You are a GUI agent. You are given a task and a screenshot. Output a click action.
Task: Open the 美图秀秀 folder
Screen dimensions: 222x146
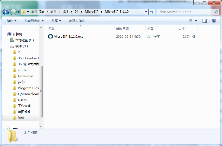click(x=24, y=112)
